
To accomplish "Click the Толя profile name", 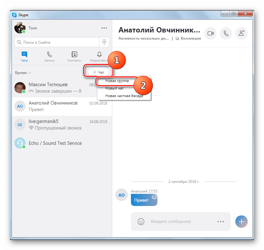I will point(33,28).
